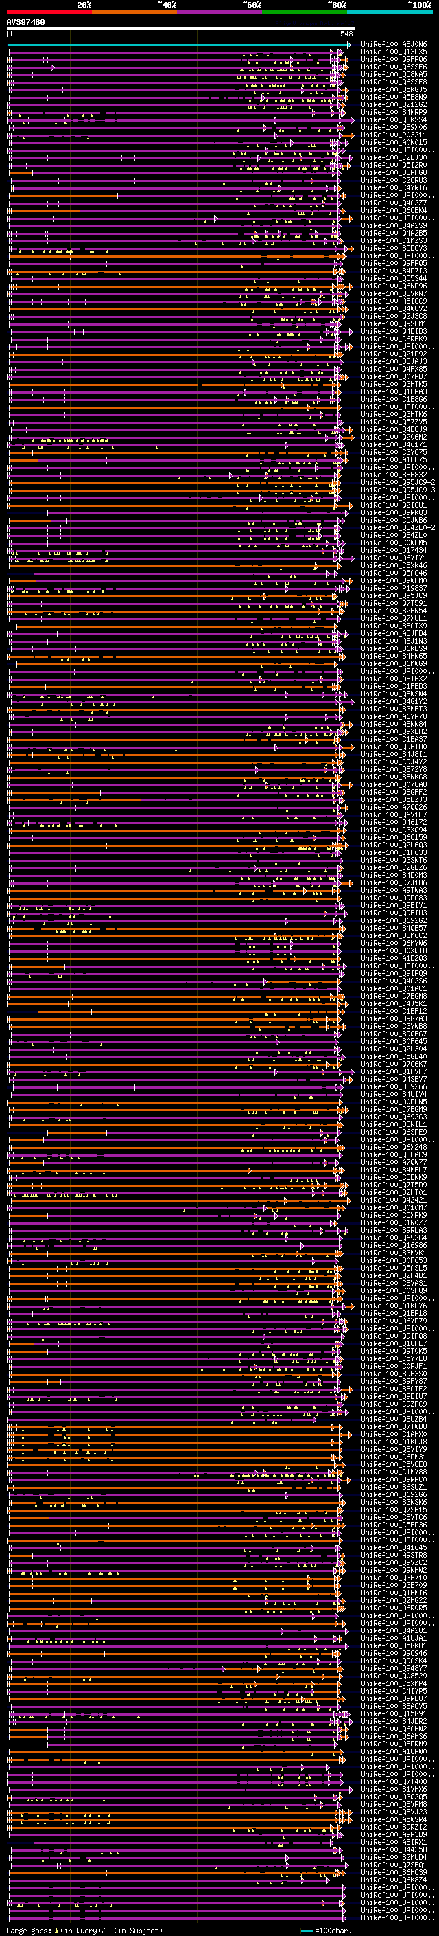This screenshot has height=1936, width=439.
Task: Click the UniRef100_Q212G2 label
Action: click(394, 104)
